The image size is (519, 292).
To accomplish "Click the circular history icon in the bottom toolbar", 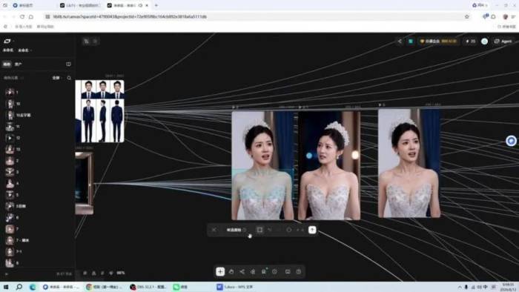I will pos(275,271).
